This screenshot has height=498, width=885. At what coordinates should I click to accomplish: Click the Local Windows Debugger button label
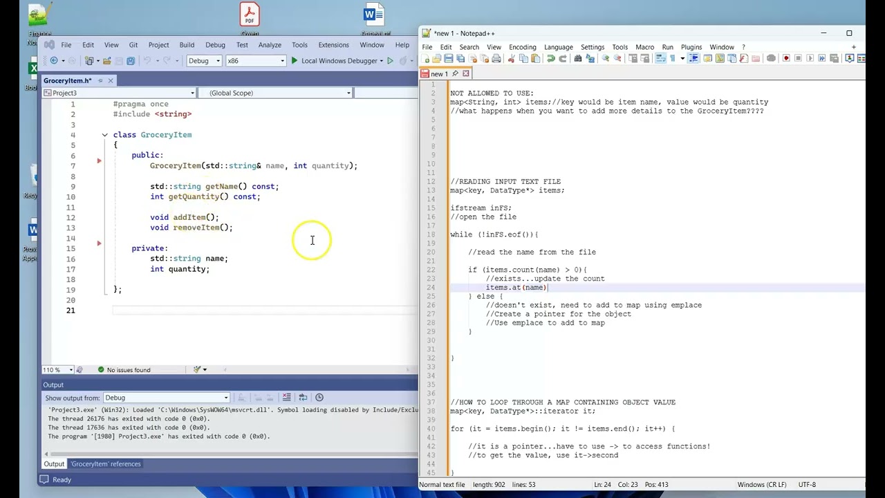tap(339, 61)
